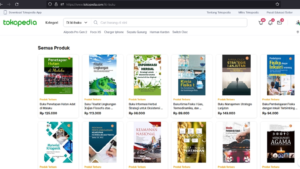The width and height of the screenshot is (300, 169).
Task: Select Foco X5 search suggestion
Action: pos(96,32)
